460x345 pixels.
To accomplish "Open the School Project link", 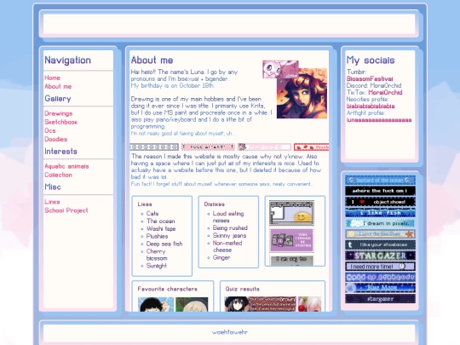I will (66, 210).
